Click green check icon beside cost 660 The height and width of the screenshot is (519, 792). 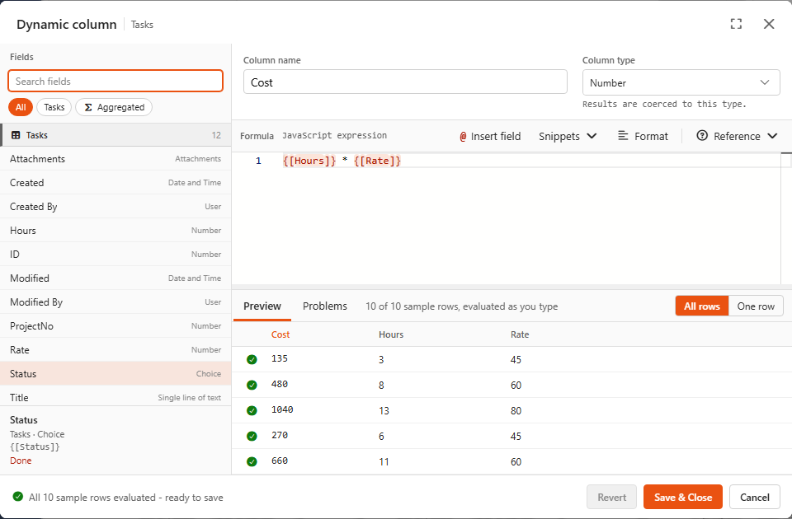pyautogui.click(x=252, y=461)
